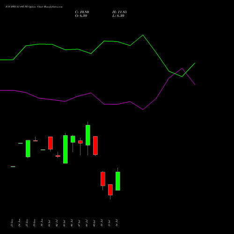Viewport: 234px width, 234px height.
Task: Select the 30 Jun date label
Action: click(x=42, y=223)
